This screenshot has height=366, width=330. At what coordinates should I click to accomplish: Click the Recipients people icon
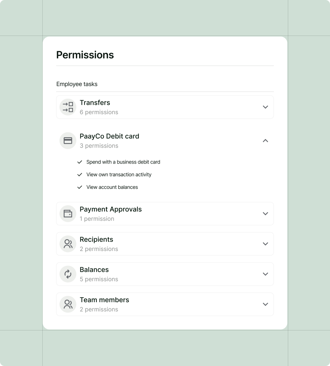coord(68,244)
